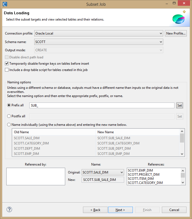Click into the Prefix all text field

[x=102, y=106]
